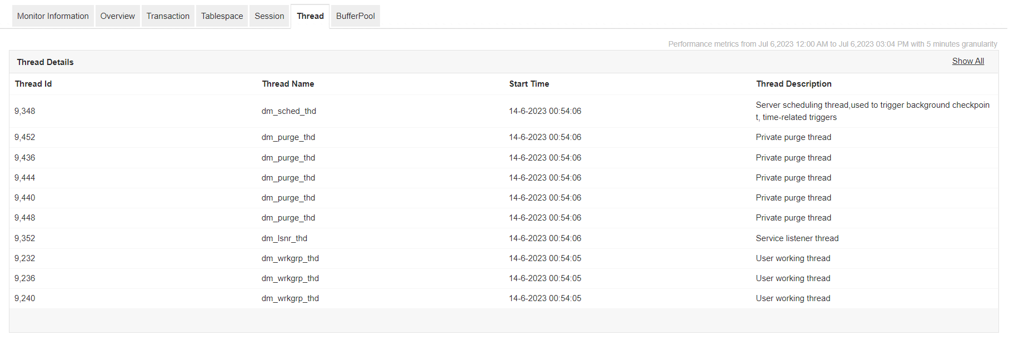Click the Thread Details panel title
The image size is (1009, 340).
click(x=45, y=62)
